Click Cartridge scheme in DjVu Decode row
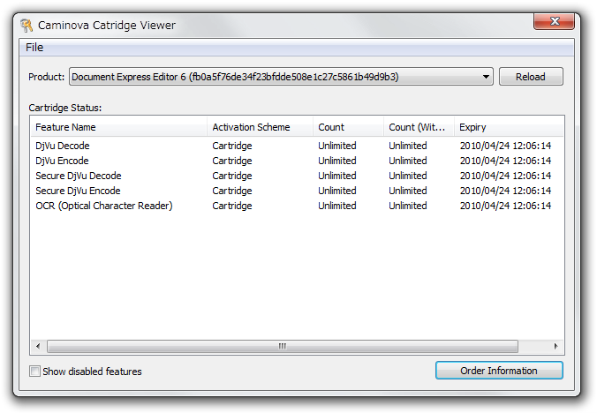Screen dimensions: 597x413 [x=232, y=146]
